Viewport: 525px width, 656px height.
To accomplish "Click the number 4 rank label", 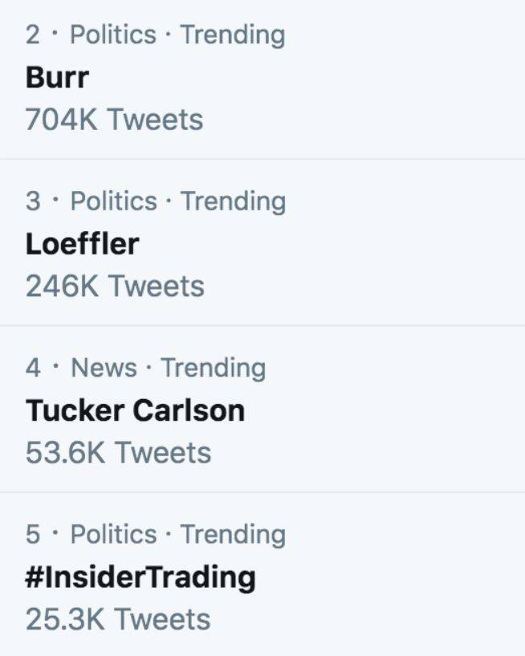I will click(x=33, y=368).
